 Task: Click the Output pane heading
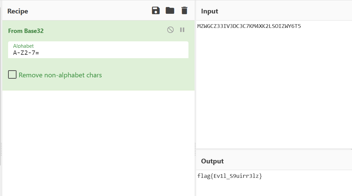tap(212, 161)
